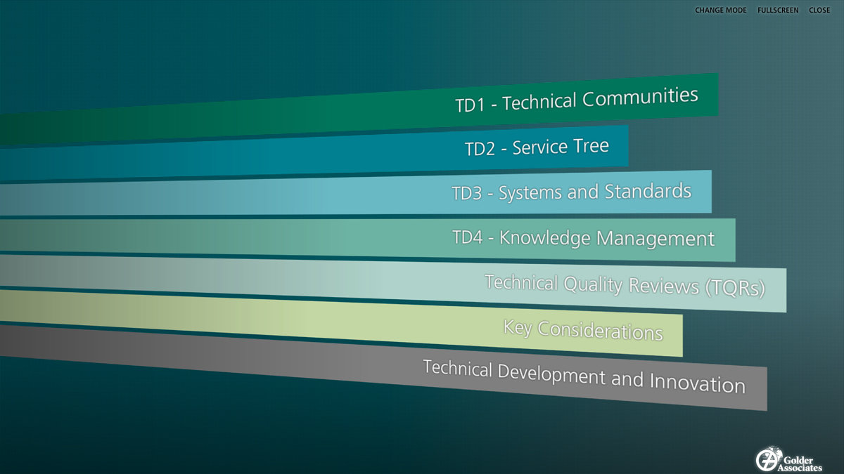Open Technical Development and Innovation

tap(584, 377)
